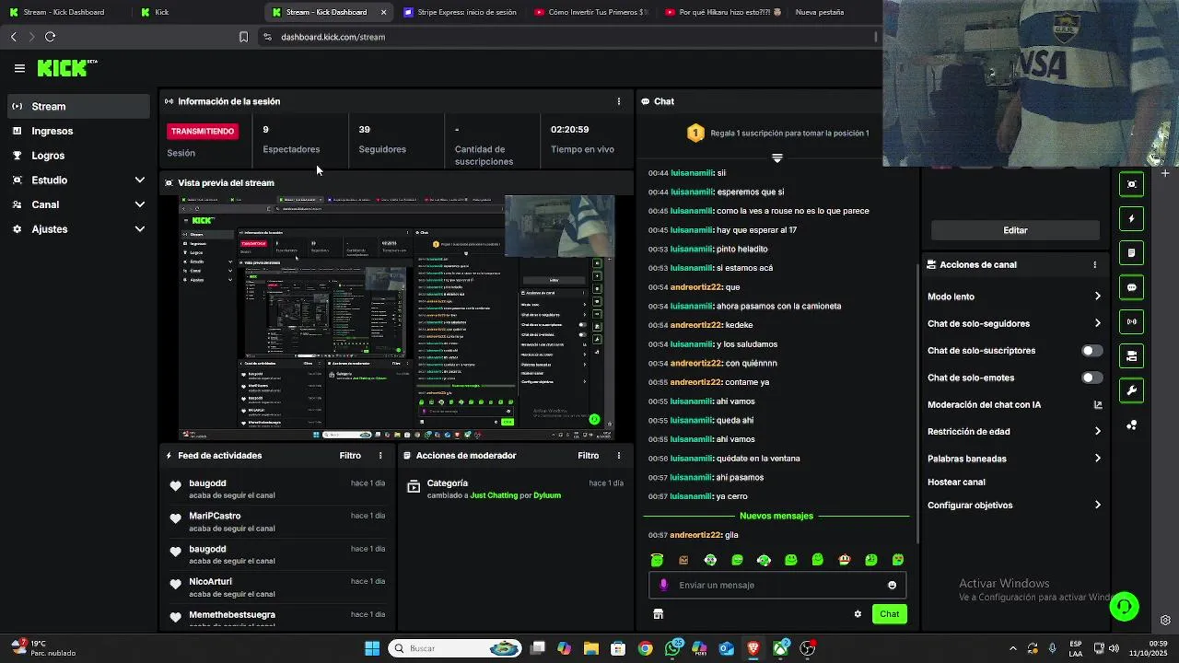Click Nuevos mensajes to jump to latest
1179x663 pixels.
[x=776, y=516]
